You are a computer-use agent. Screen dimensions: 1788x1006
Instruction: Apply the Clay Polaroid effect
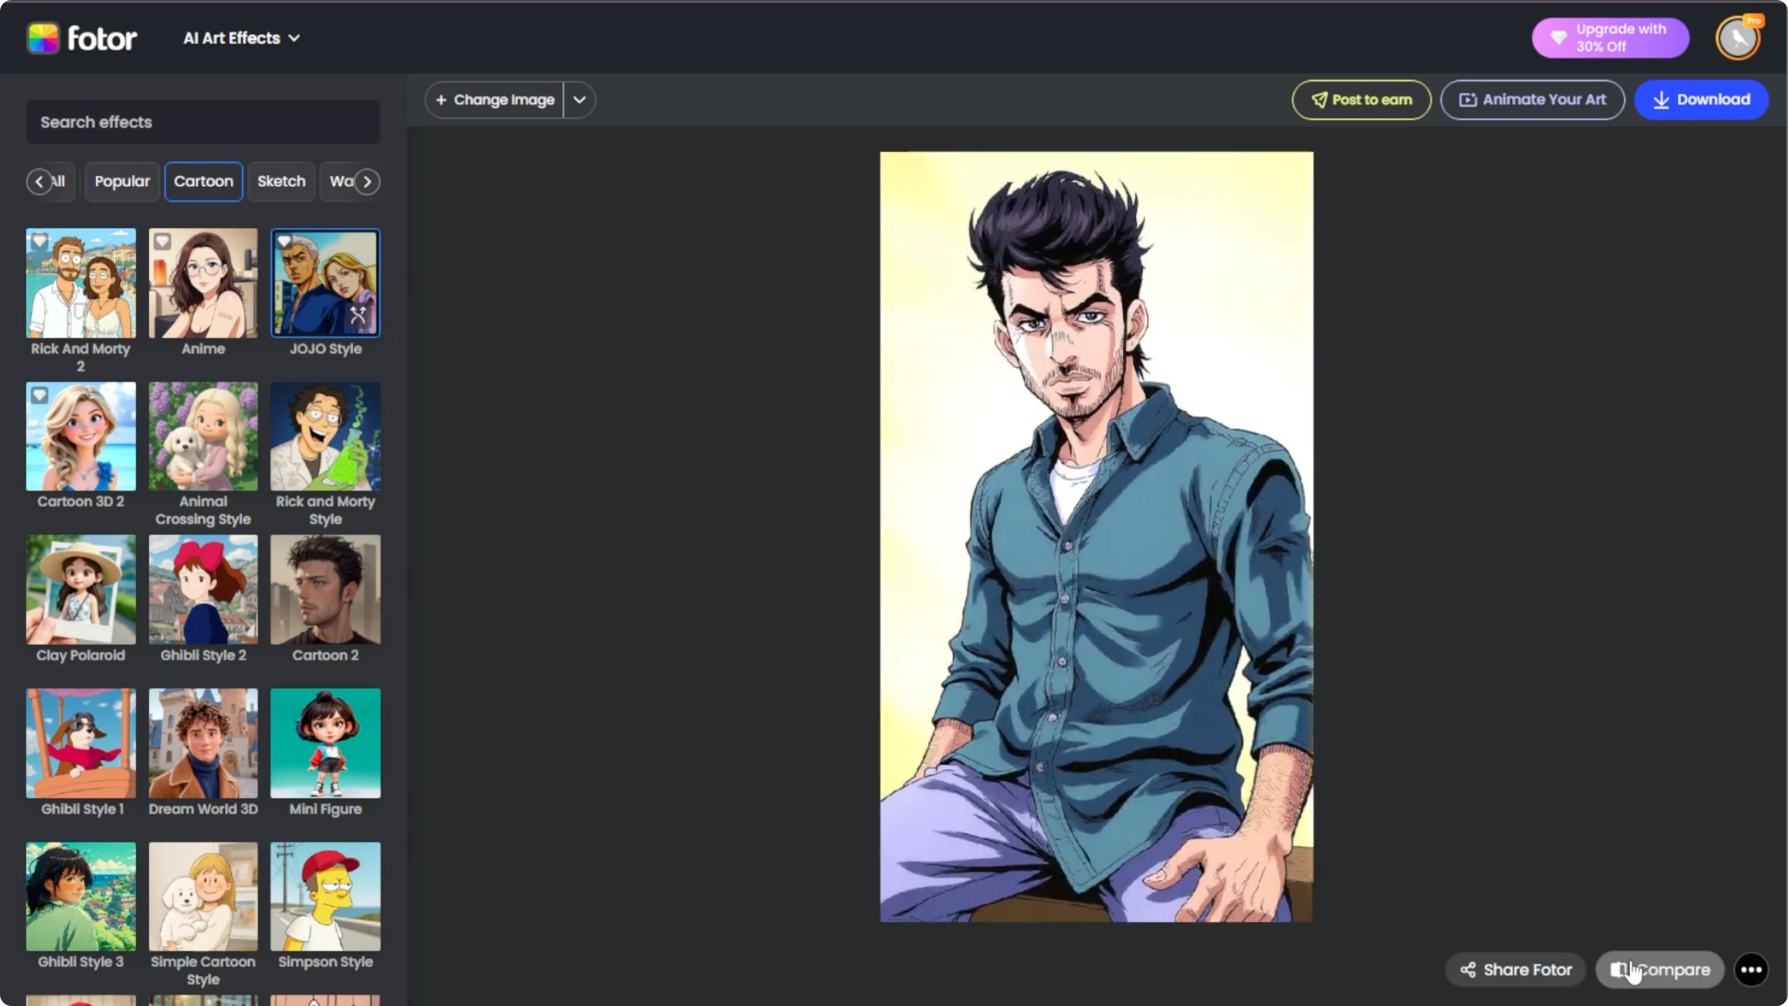pos(81,590)
